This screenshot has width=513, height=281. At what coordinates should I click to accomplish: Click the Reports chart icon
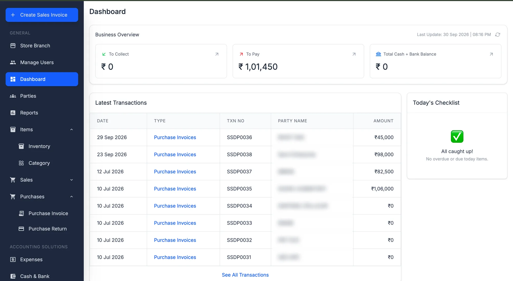(13, 113)
